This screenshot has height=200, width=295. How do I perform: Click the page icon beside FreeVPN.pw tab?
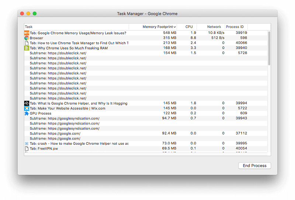click(27, 149)
